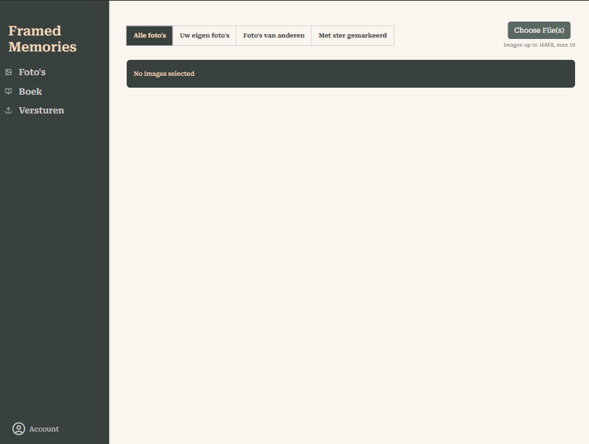Click the Account user avatar icon
Screen dimensions: 589x444
click(19, 429)
